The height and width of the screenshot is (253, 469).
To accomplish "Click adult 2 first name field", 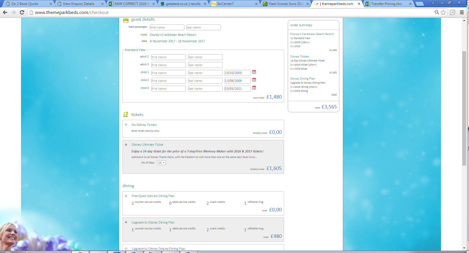I will [x=169, y=65].
